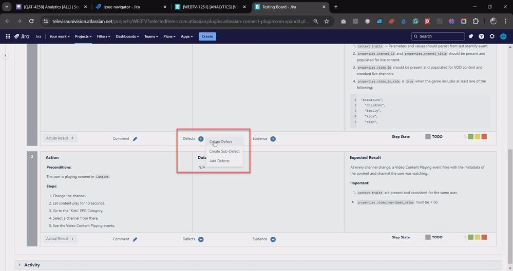
Task: Switch to the Testing Board - Jira tab
Action: coord(290,7)
